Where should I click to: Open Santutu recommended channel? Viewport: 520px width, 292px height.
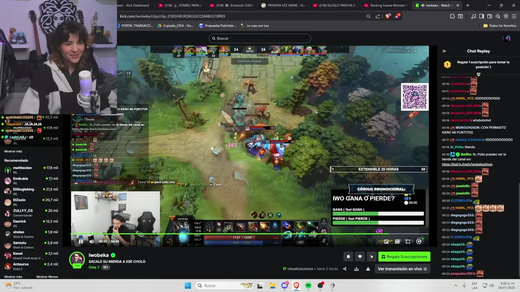[31, 245]
